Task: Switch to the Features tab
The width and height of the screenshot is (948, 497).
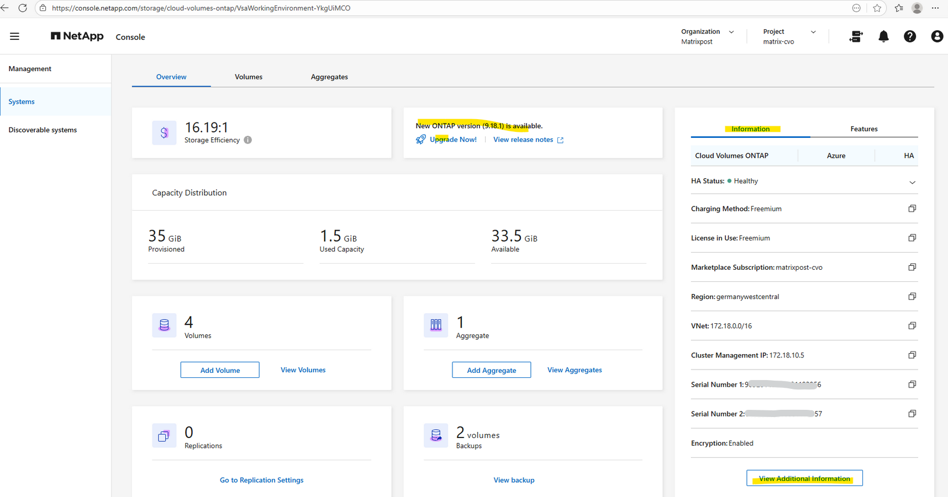Action: [863, 129]
